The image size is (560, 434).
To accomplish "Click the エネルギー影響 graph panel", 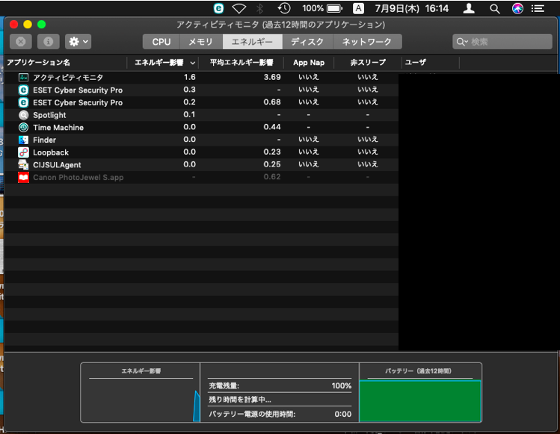I will click(x=141, y=393).
